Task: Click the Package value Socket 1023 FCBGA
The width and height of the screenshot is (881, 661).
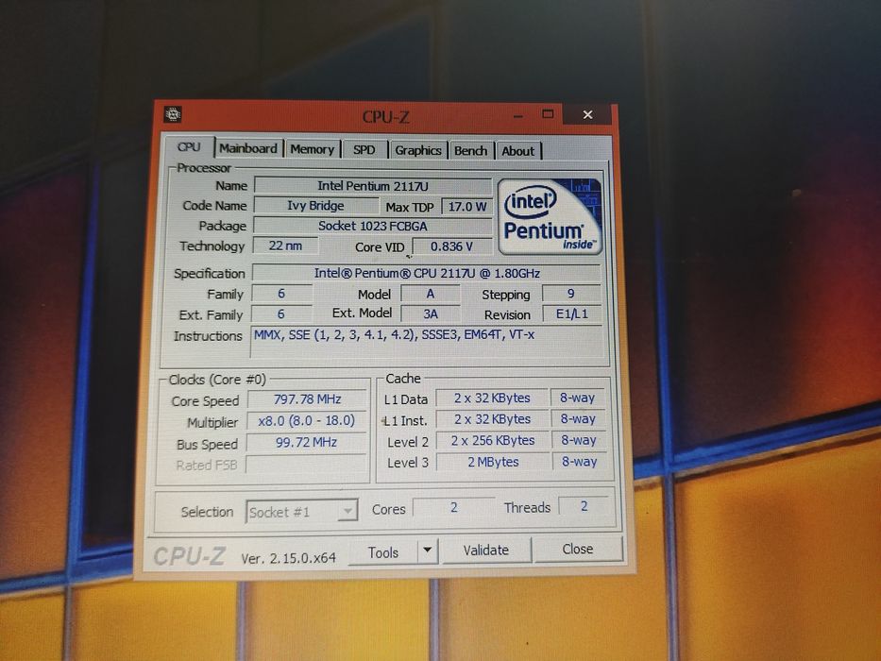Action: (373, 226)
